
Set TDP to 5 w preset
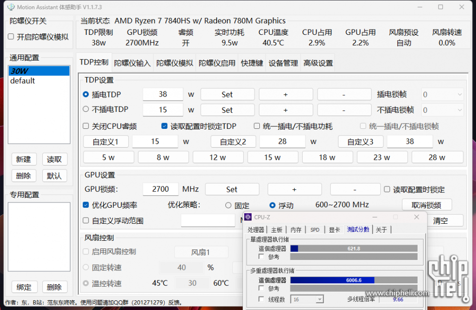tap(108, 157)
